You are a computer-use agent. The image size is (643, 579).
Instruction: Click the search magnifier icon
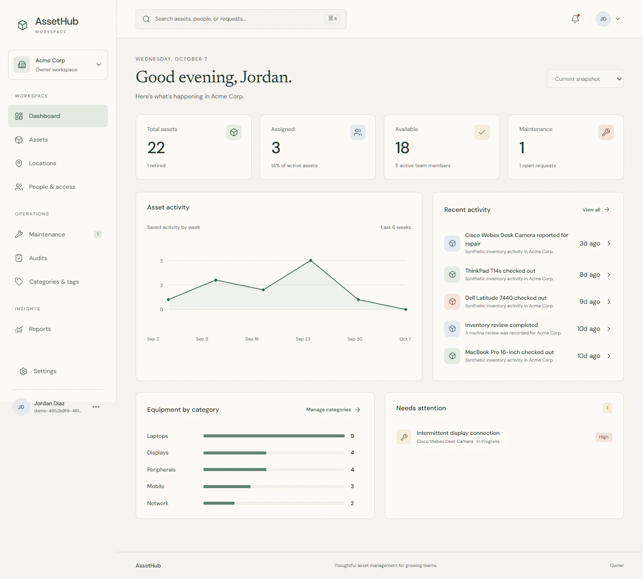coord(146,19)
